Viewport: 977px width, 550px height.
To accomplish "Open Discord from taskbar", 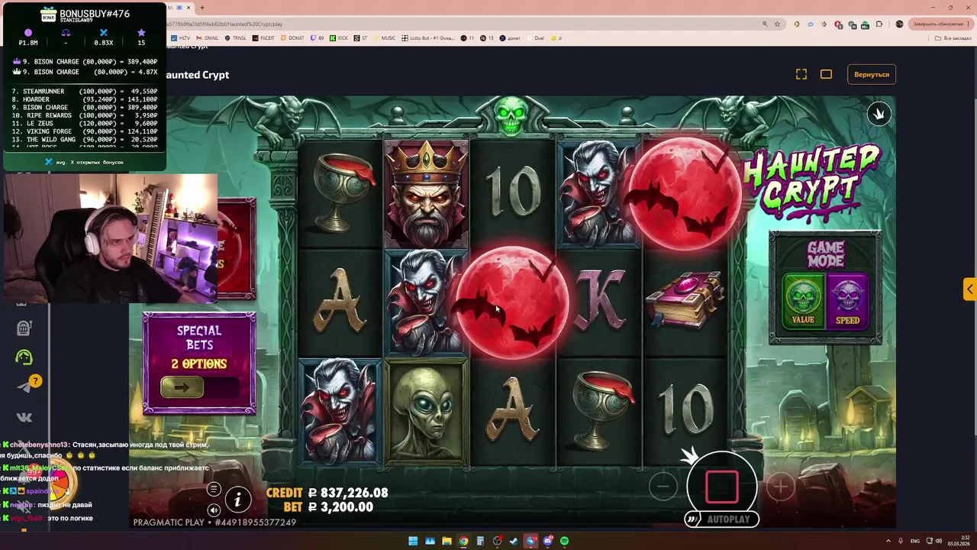I will pos(547,541).
